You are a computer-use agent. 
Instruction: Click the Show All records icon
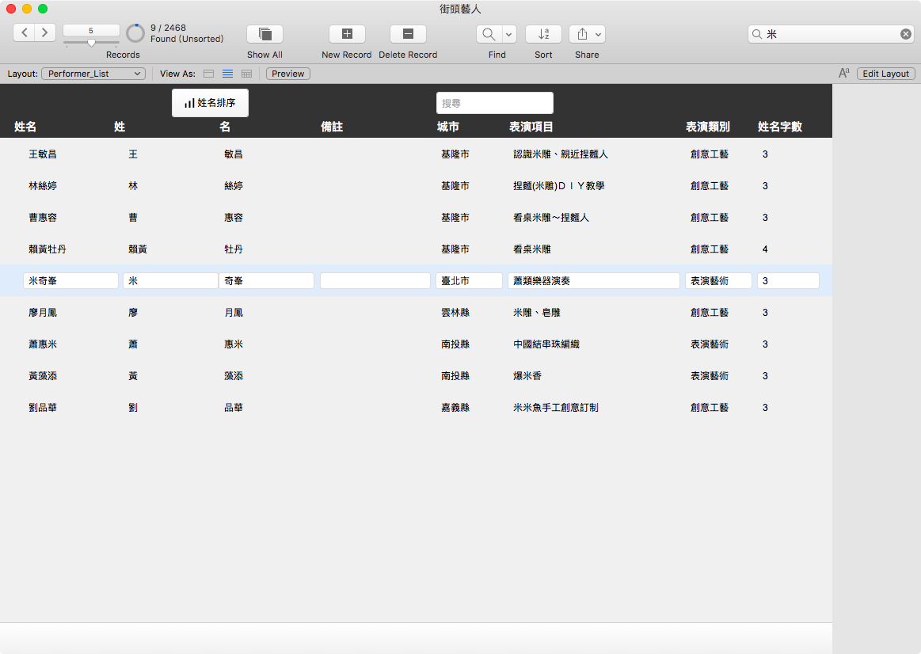point(265,34)
